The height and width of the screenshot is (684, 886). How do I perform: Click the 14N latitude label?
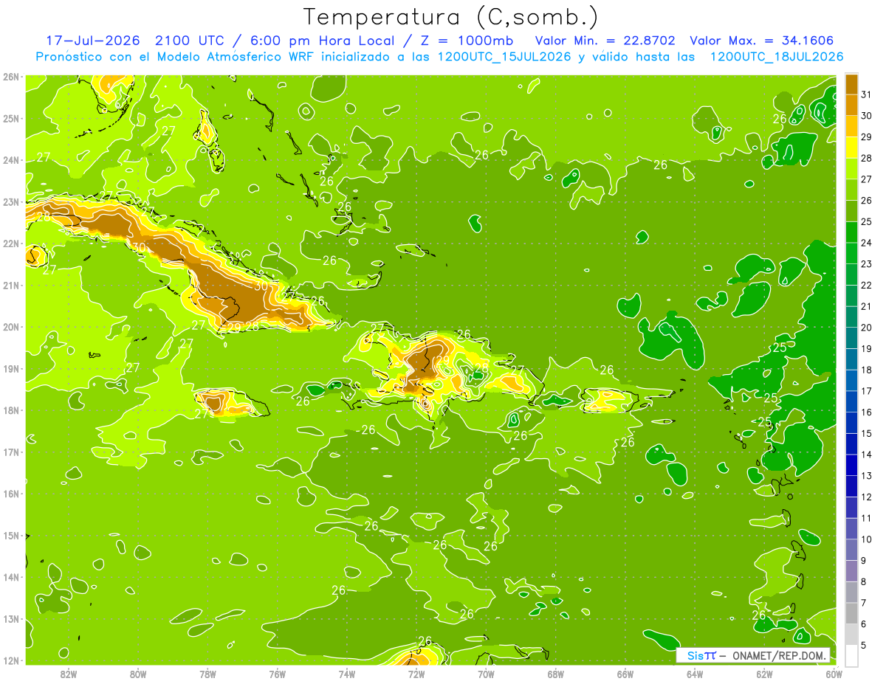(10, 577)
